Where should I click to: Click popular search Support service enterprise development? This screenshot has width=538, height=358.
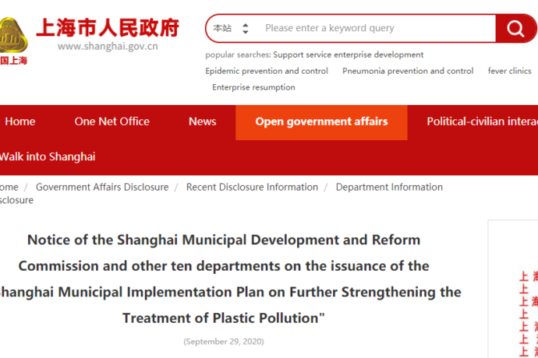pyautogui.click(x=349, y=54)
